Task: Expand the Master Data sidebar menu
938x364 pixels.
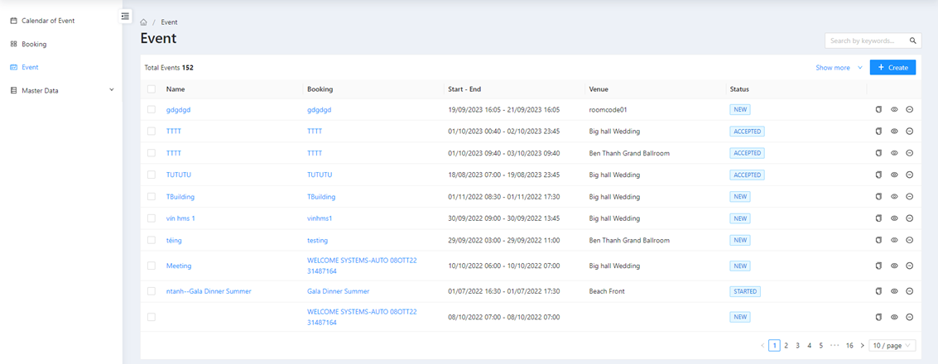Action: 61,90
